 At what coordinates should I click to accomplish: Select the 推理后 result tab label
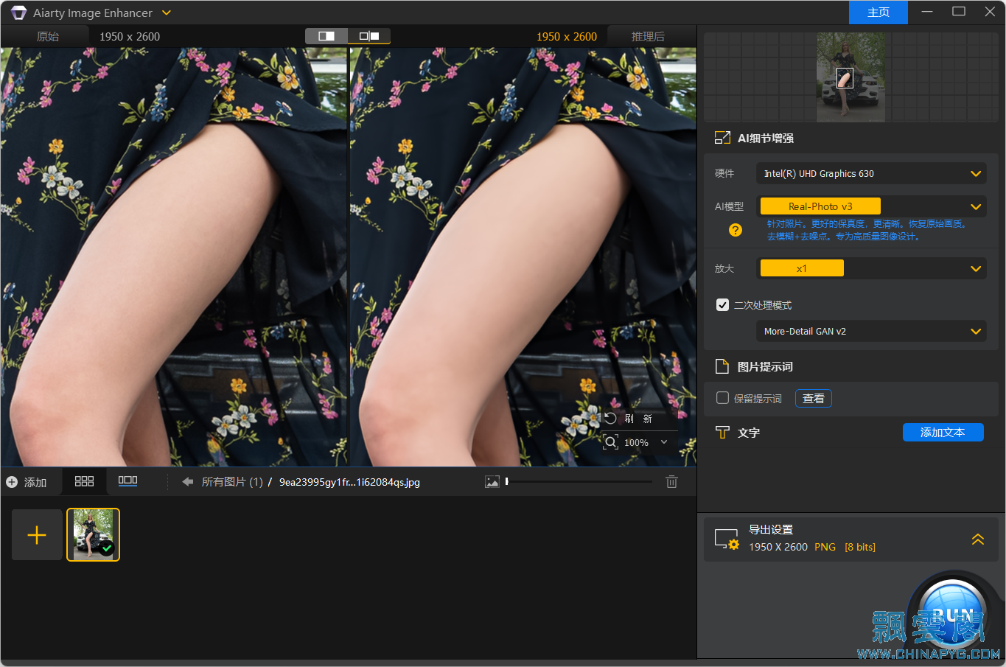tap(648, 36)
